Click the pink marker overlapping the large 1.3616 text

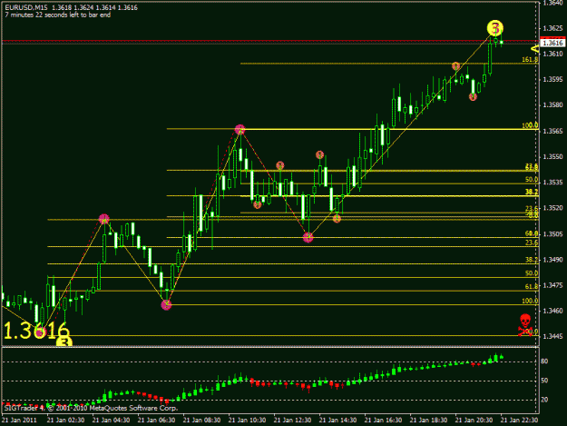point(41,332)
